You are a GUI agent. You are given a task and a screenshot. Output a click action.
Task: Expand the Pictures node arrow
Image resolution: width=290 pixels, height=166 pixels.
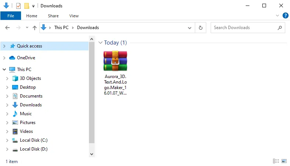(x=7, y=123)
